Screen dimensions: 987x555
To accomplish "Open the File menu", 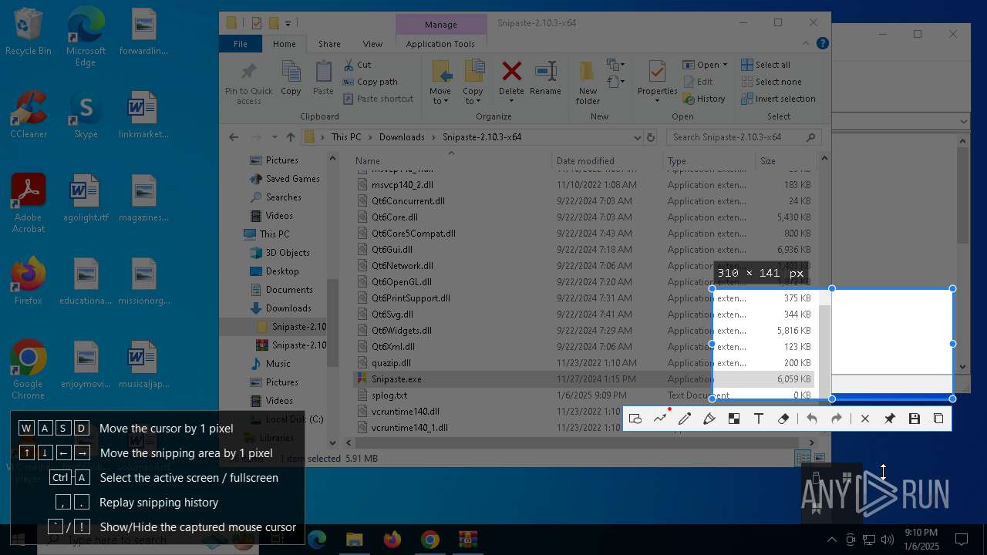I will pyautogui.click(x=241, y=44).
